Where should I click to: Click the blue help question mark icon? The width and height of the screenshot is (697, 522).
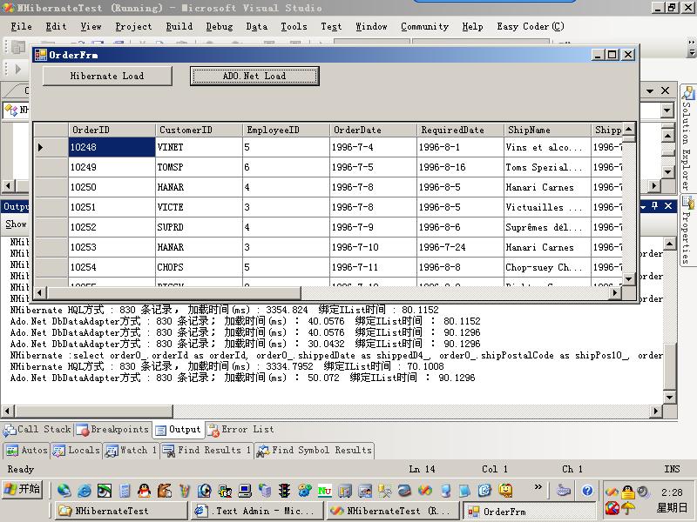pyautogui.click(x=587, y=490)
